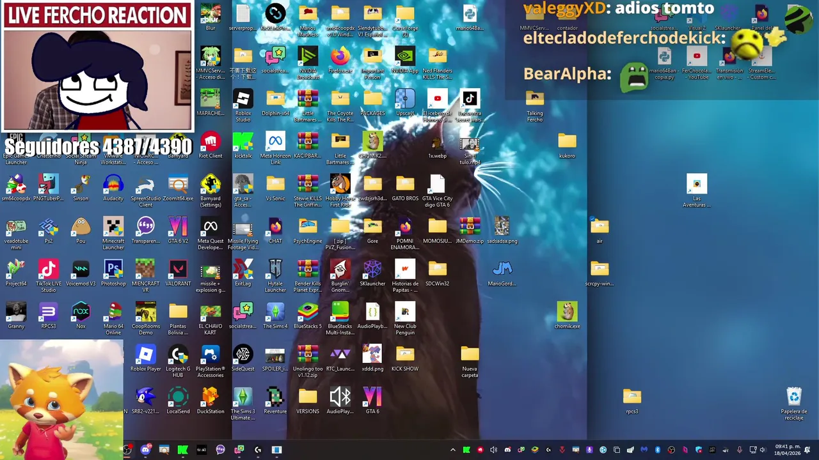The width and height of the screenshot is (819, 460).
Task: Launch the SKlauncher desktop icon
Action: [372, 273]
